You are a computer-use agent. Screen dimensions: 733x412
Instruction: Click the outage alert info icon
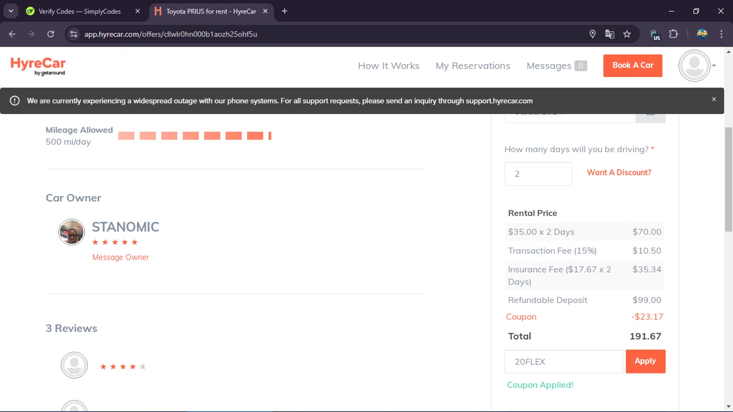[15, 101]
